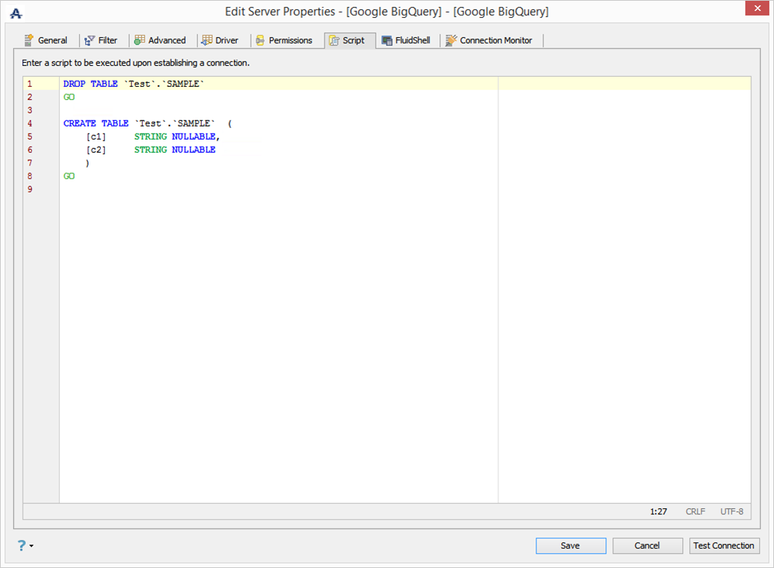774x568 pixels.
Task: Click the Aqua Data Studio logo icon
Action: point(16,12)
